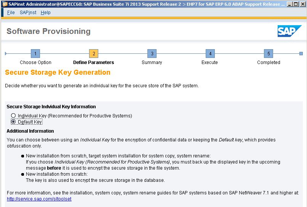Click step 5 Completed box

[x=269, y=53]
